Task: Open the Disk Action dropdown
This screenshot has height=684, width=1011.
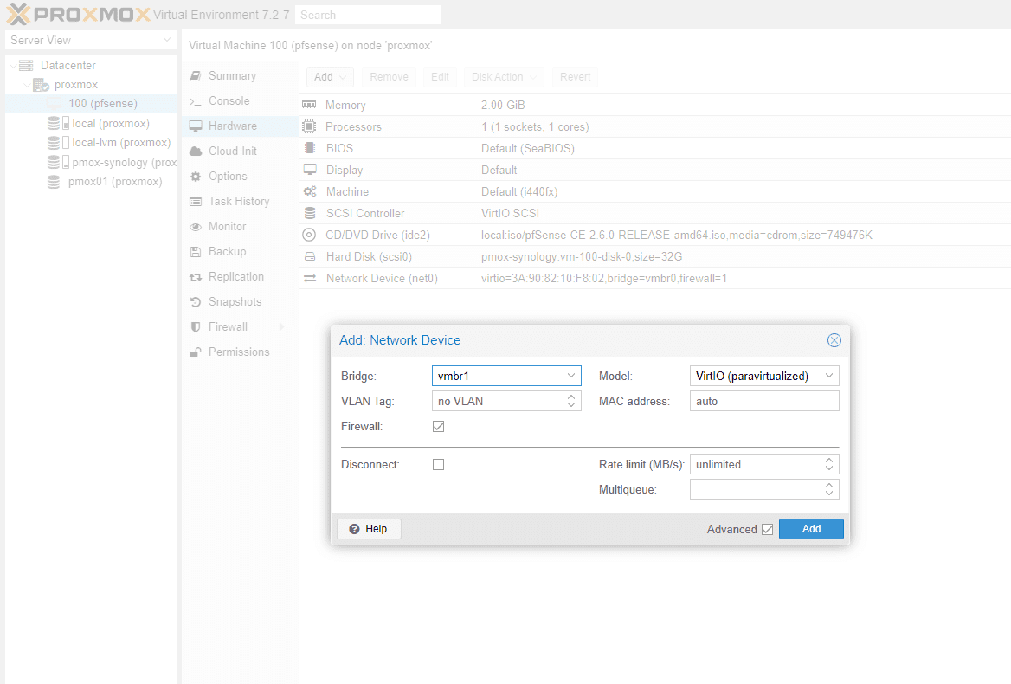Action: tap(504, 77)
